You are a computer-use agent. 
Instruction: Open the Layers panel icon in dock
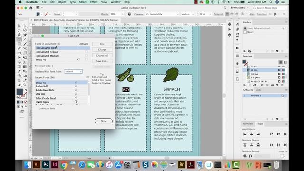pos(230,35)
